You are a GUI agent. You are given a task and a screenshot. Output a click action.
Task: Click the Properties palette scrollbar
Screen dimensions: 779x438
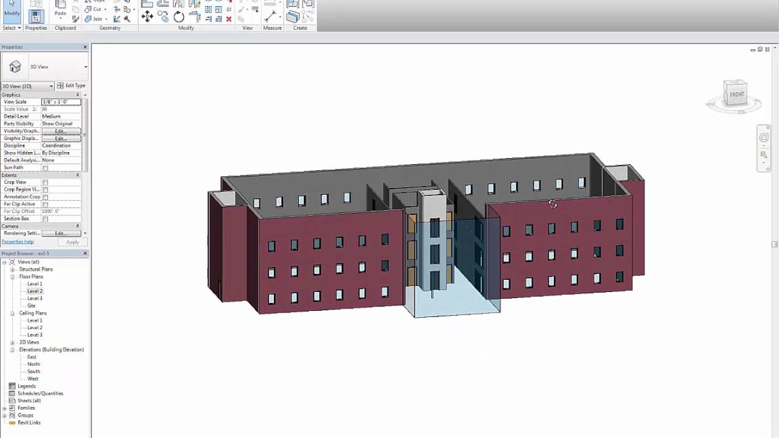85,134
